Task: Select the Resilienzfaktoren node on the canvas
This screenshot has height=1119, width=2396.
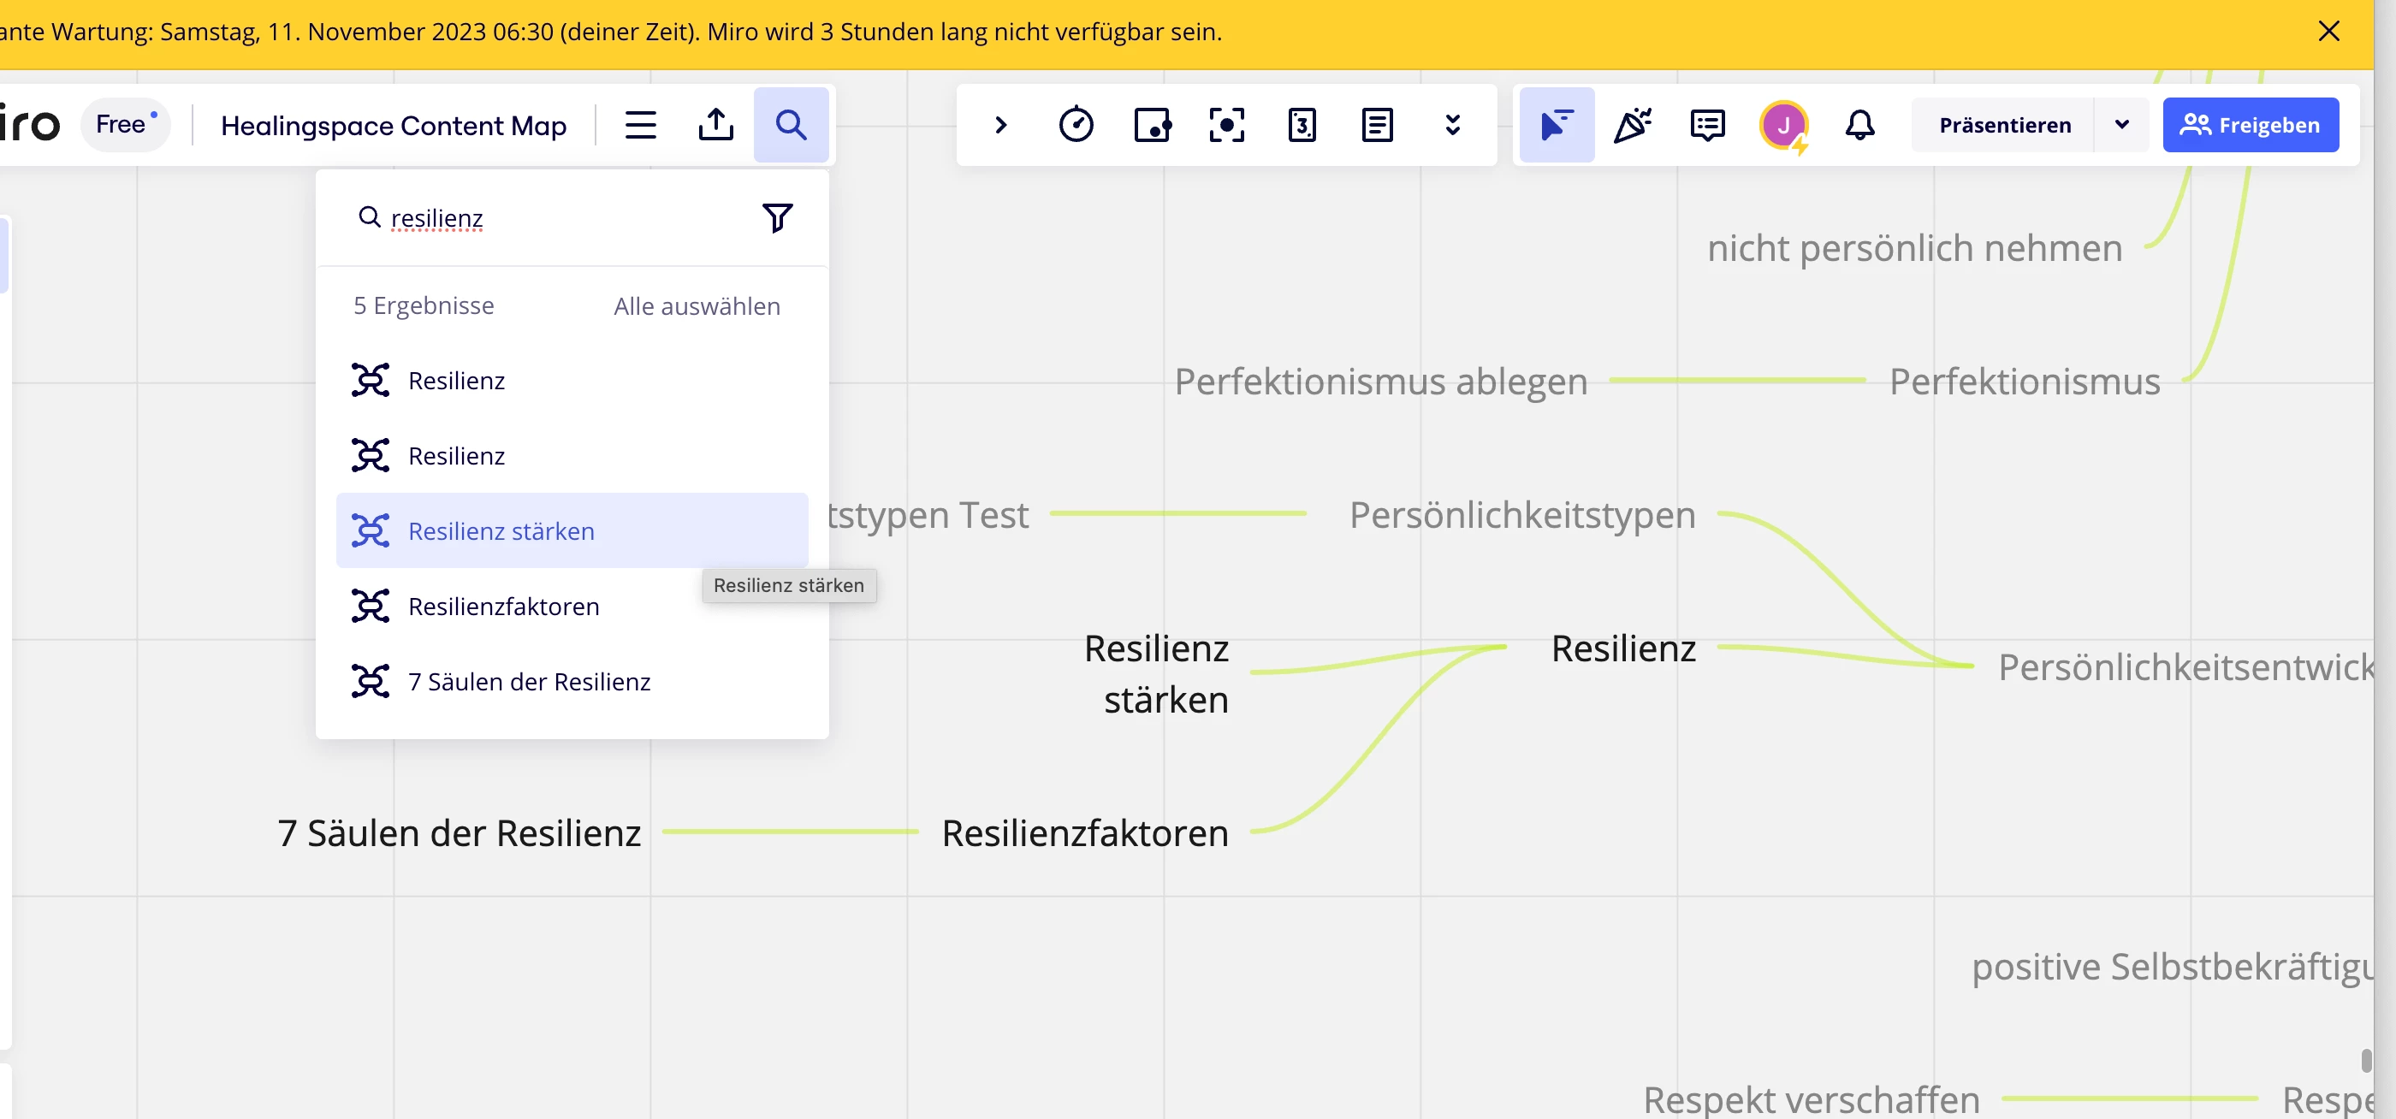Action: (1084, 832)
